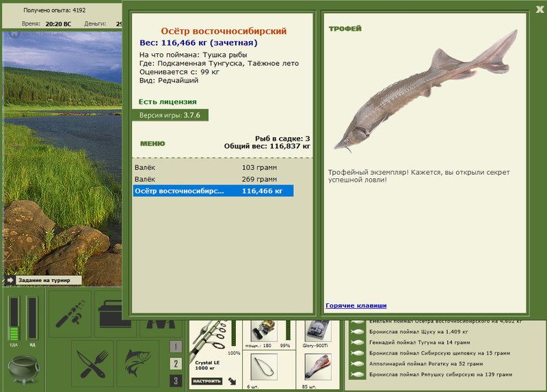The height and width of the screenshot is (392, 547).
Task: Click log entry Апполинарий поймал Рогатку на 52 грамм
Action: 426,364
